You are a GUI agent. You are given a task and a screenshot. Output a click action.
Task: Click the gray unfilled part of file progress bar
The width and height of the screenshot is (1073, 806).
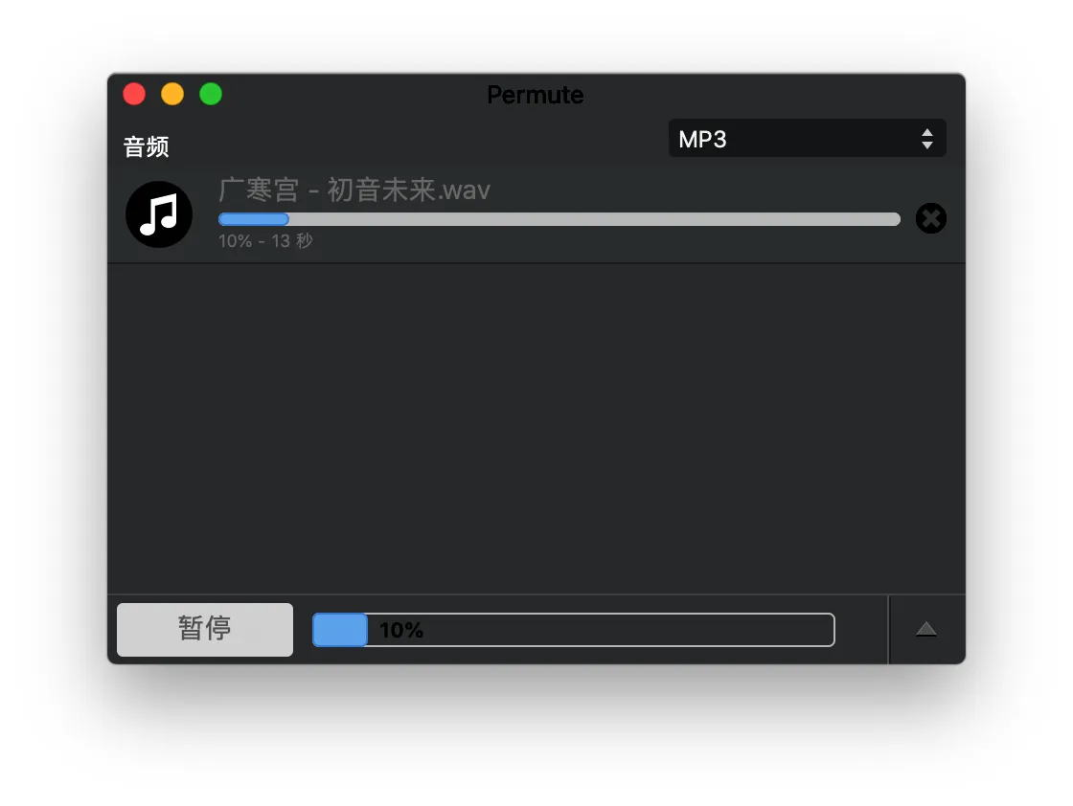click(594, 219)
